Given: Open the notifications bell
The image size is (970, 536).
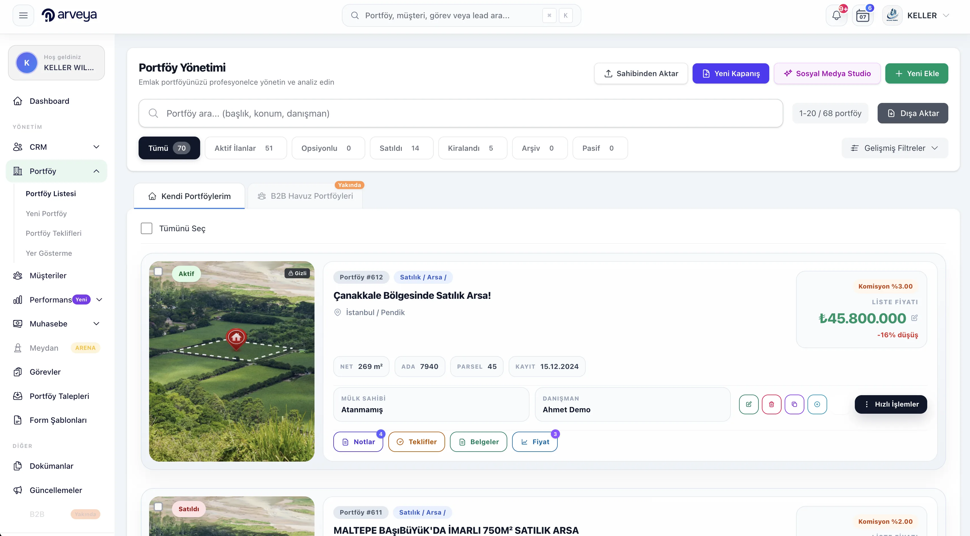Looking at the screenshot, I should 836,15.
